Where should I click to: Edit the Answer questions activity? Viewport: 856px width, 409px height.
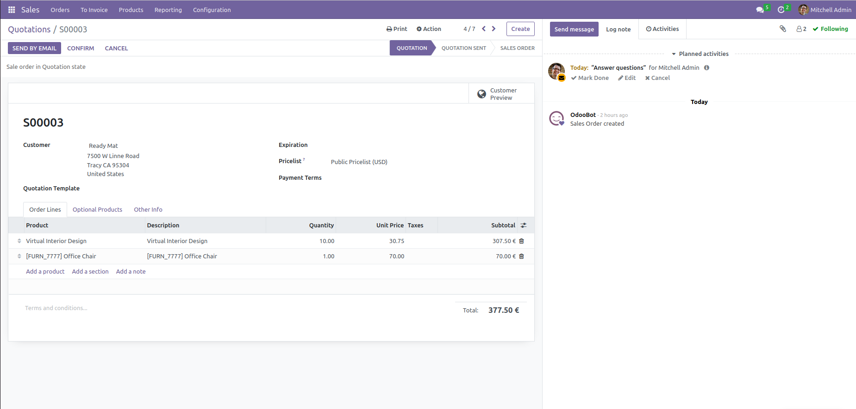tap(627, 78)
